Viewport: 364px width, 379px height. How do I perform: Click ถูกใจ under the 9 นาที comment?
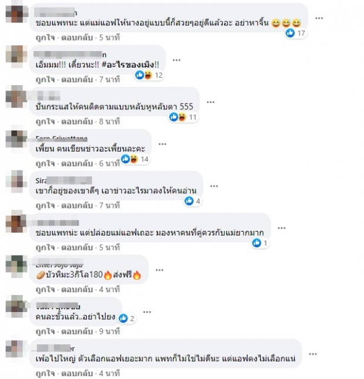[x=45, y=331]
